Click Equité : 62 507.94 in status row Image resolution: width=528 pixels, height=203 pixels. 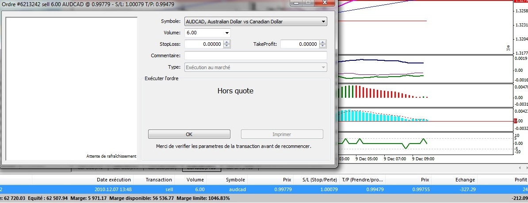(x=49, y=198)
